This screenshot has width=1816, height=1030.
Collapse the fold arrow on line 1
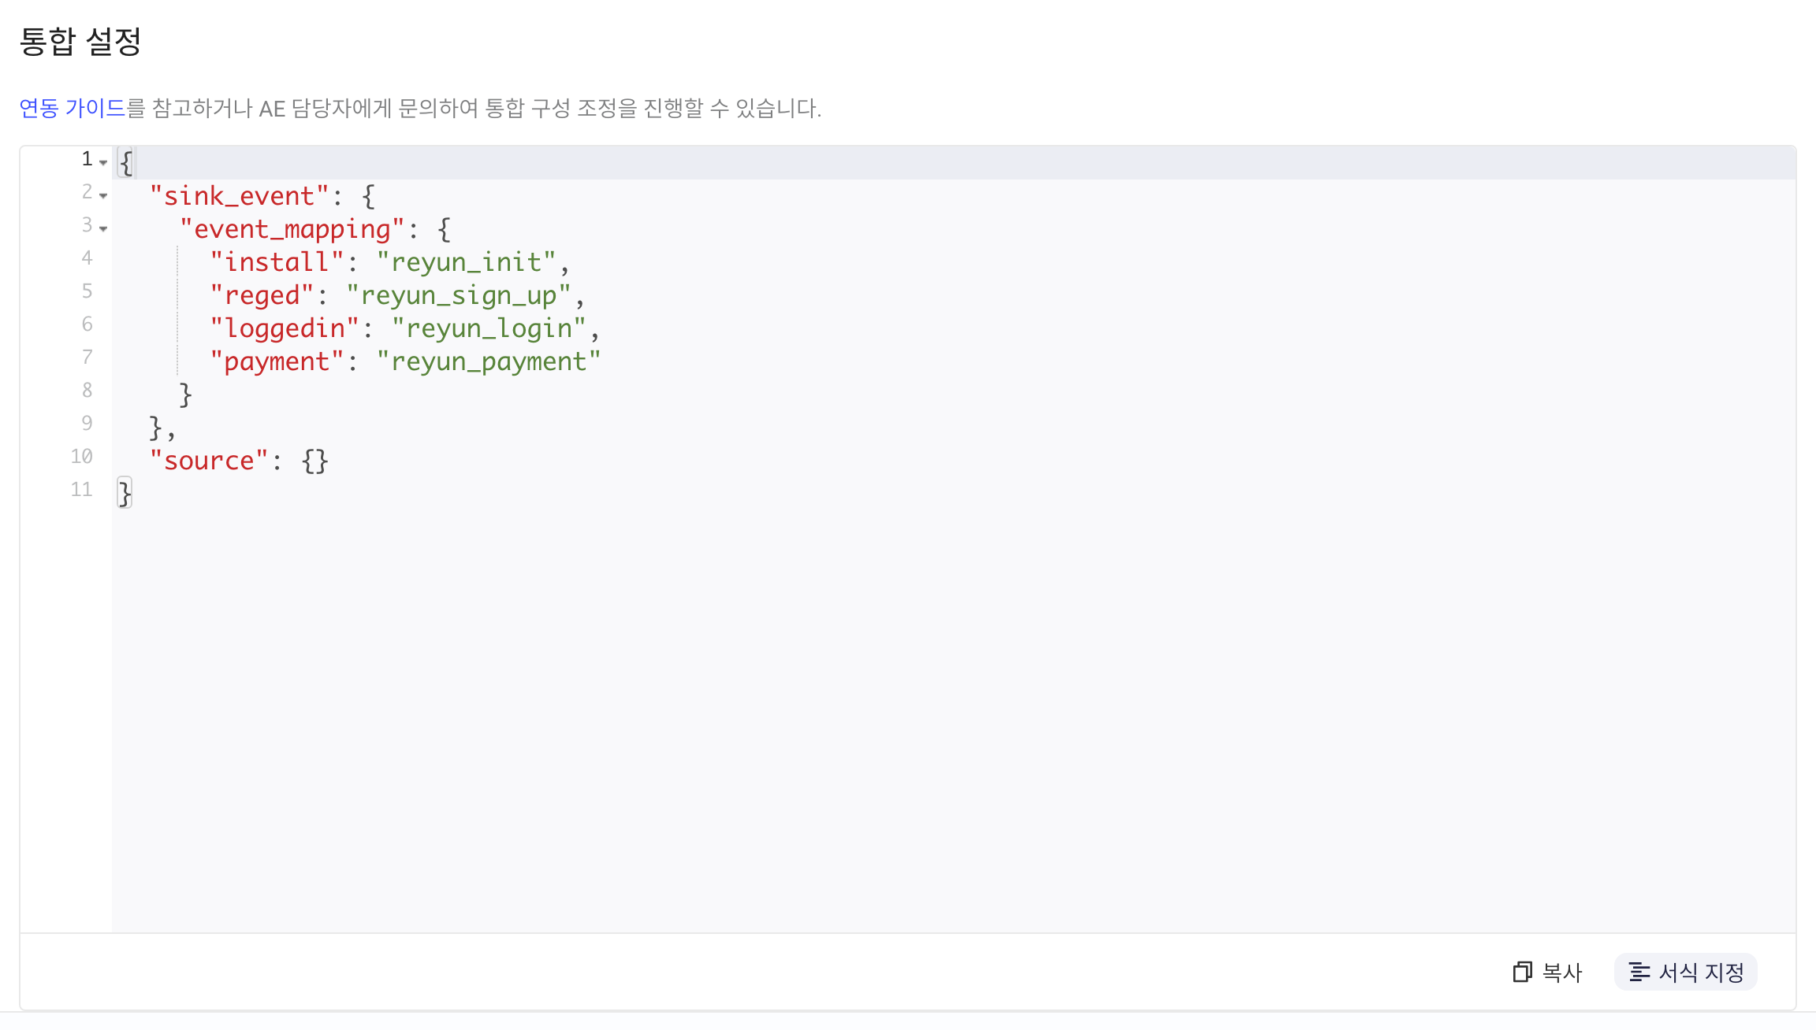coord(103,162)
